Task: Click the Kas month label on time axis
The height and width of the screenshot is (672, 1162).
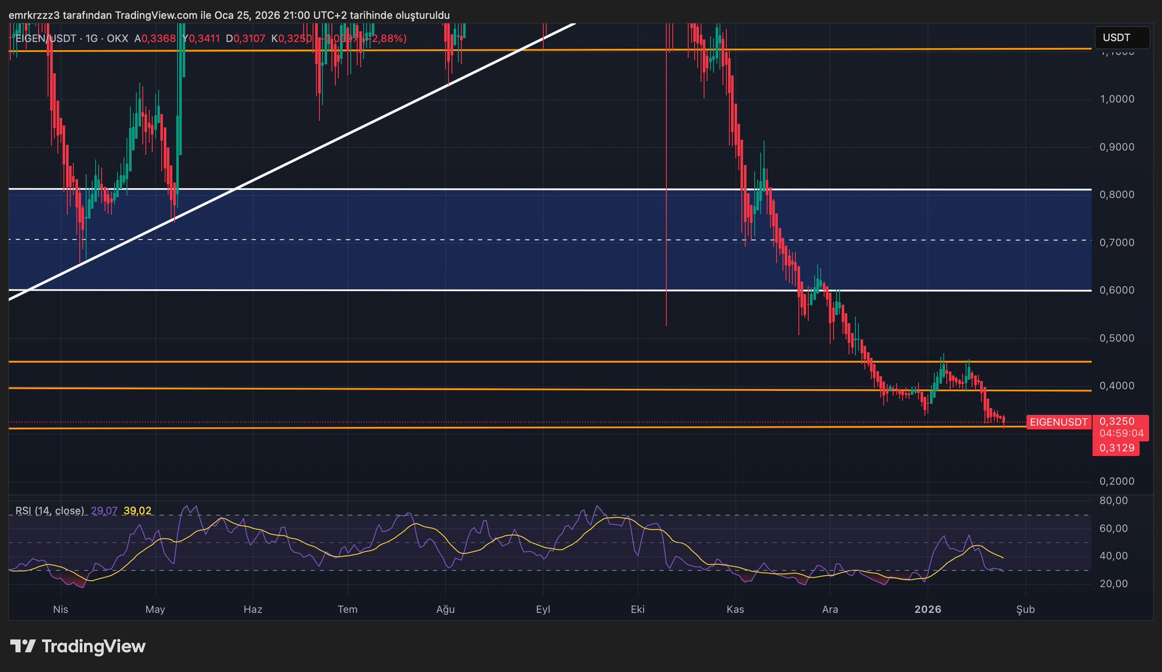Action: click(x=735, y=610)
